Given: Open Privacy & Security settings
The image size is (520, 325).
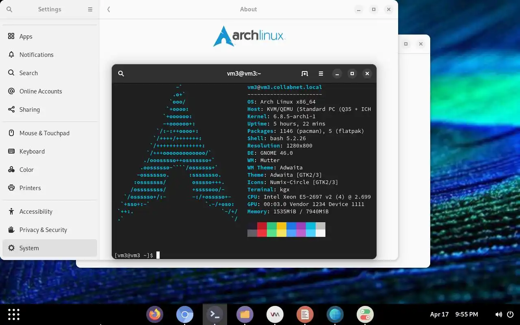Looking at the screenshot, I should [x=50, y=230].
